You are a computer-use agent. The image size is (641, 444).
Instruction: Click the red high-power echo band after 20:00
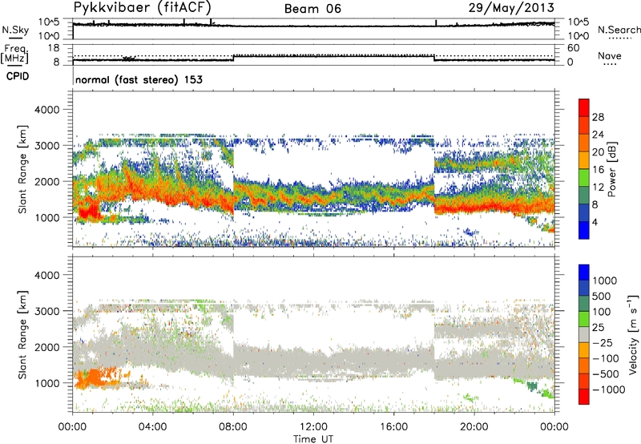pos(494,208)
